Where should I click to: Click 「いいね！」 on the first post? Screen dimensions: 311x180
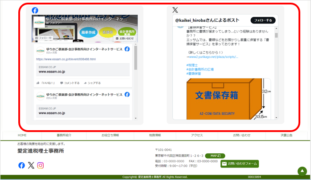point(46,83)
